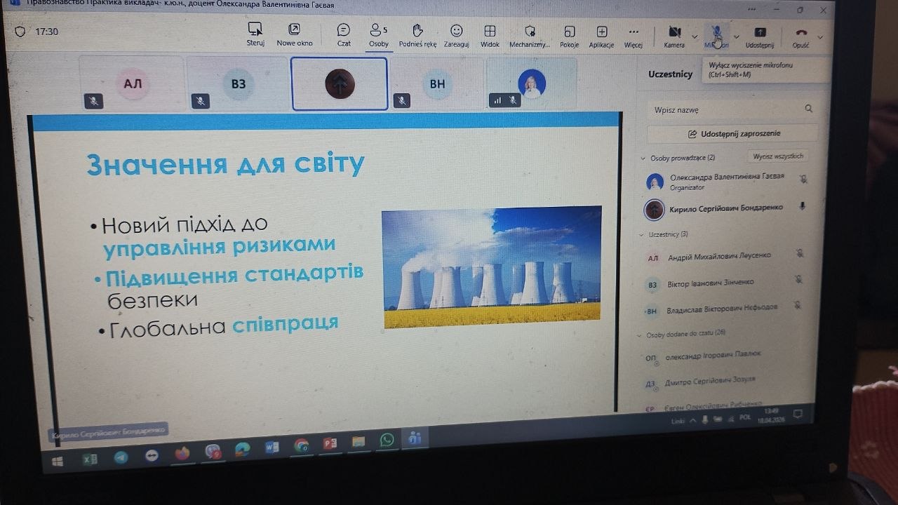Open WhatsApp from the Windows taskbar
The image size is (898, 505).
[x=387, y=440]
